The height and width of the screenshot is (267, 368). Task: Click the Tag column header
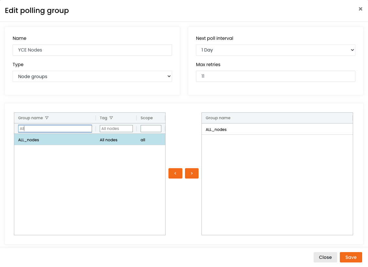(103, 118)
